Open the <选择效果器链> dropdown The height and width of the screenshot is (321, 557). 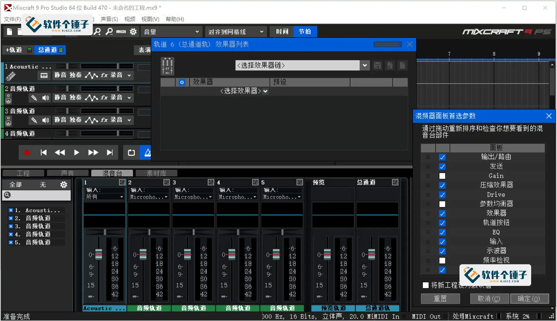point(364,65)
